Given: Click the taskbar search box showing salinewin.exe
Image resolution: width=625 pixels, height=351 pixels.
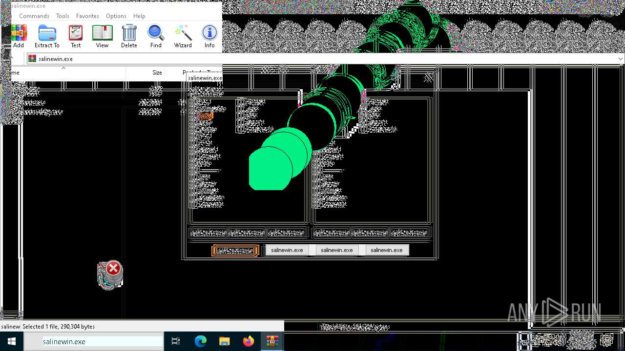Looking at the screenshot, I should [x=94, y=342].
